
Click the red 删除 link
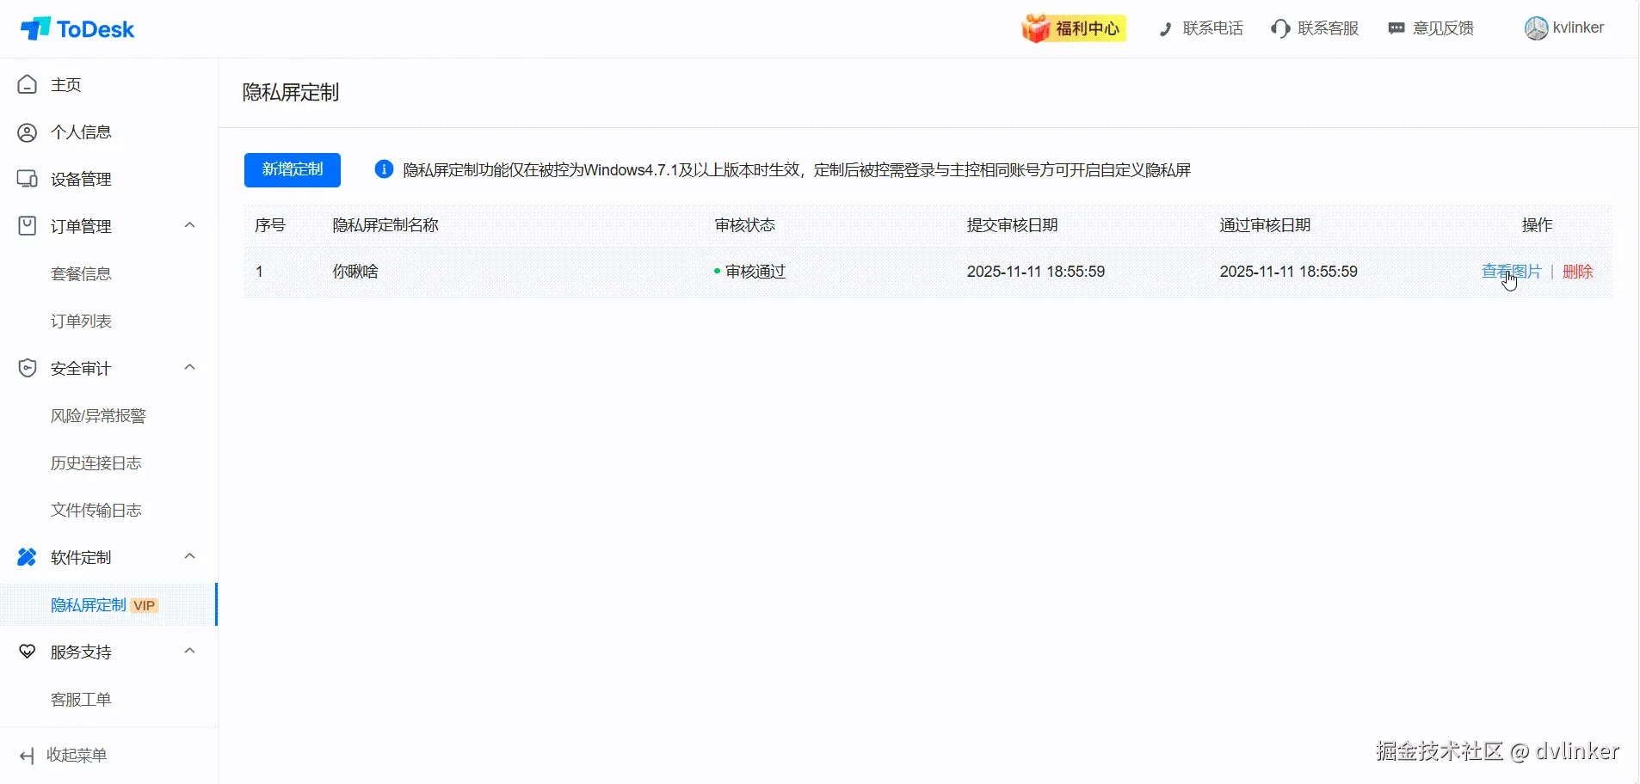tap(1577, 272)
